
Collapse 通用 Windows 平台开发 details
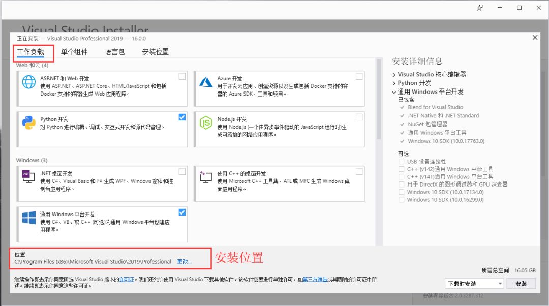394,92
